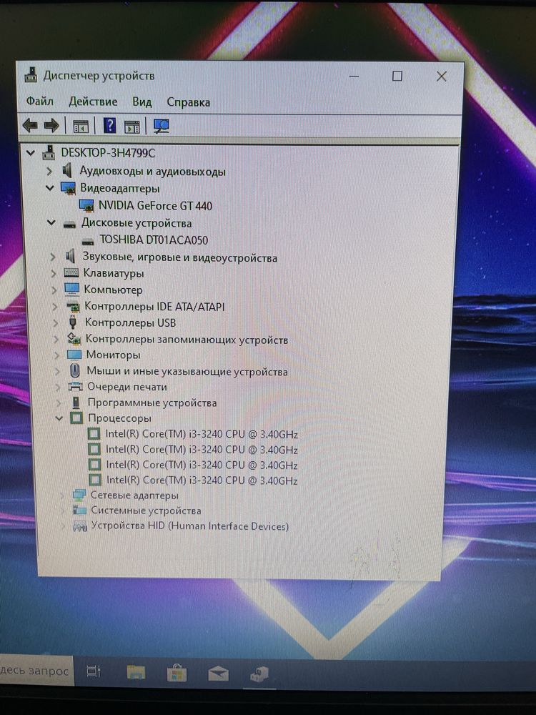The width and height of the screenshot is (536, 715).
Task: Select the Процессоры label
Action: point(119,418)
